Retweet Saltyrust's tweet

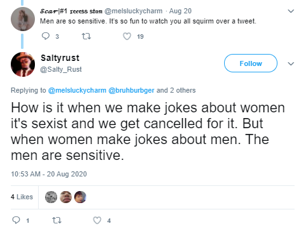57,221
